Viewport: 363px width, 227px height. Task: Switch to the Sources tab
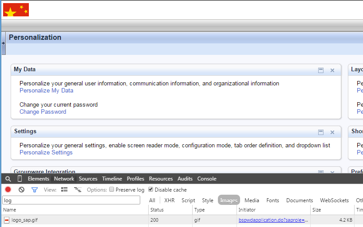tap(88, 179)
